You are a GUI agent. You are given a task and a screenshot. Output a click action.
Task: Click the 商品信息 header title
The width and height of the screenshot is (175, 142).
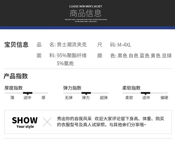click(86, 13)
